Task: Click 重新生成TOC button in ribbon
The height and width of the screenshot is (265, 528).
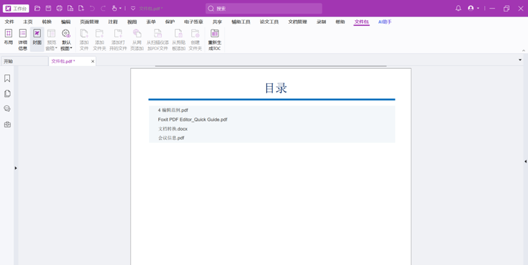Action: tap(215, 37)
